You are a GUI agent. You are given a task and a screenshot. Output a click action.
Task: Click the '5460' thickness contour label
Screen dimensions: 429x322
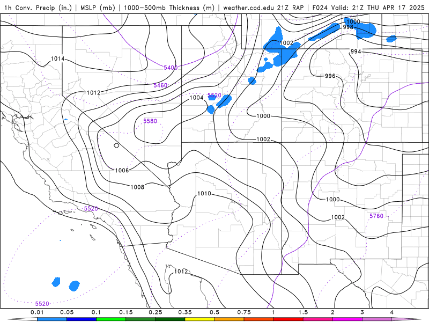click(160, 85)
